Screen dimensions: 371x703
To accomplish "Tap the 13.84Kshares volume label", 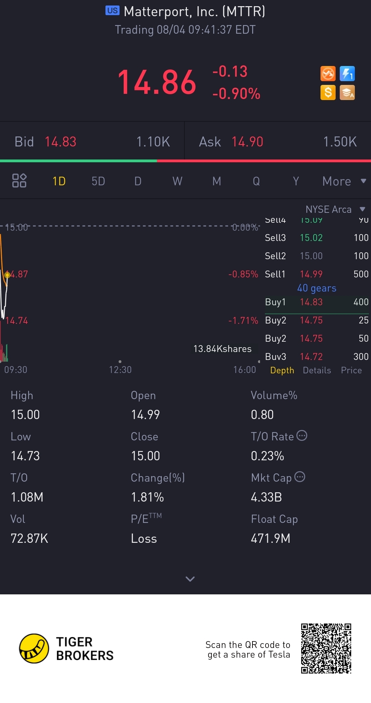I will 222,349.
